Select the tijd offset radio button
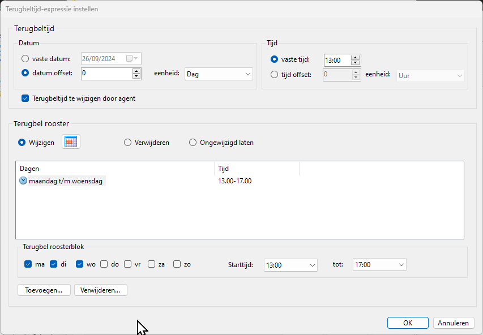This screenshot has height=335, width=483. (x=275, y=75)
